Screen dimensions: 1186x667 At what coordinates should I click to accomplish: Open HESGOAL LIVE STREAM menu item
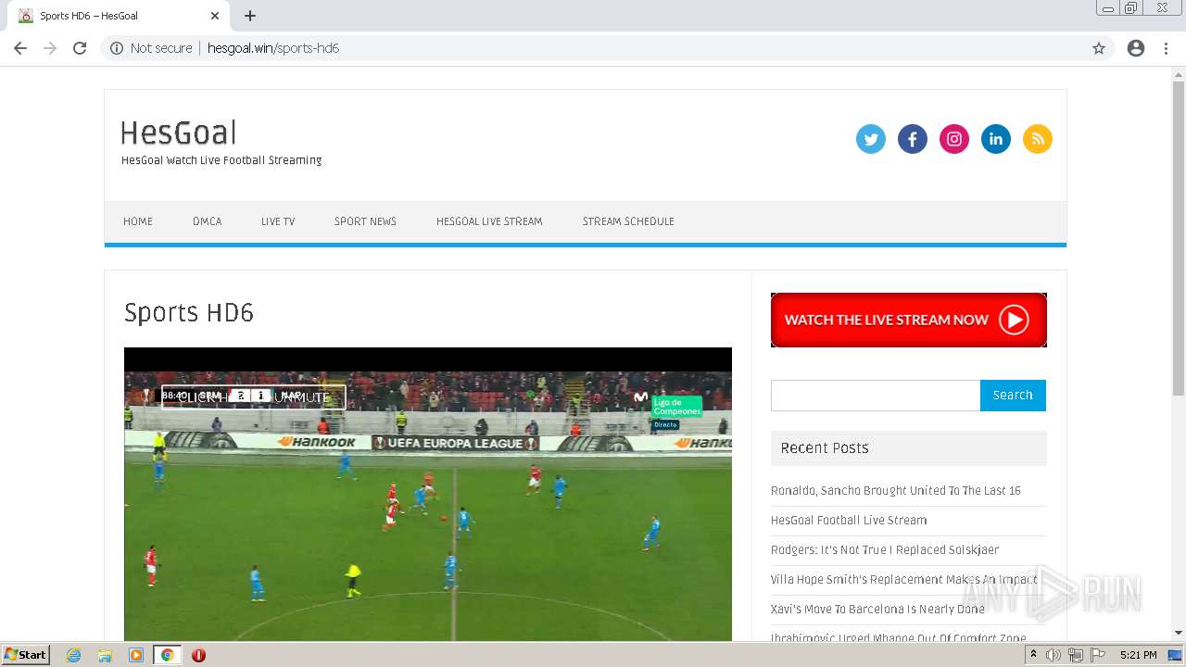point(489,221)
